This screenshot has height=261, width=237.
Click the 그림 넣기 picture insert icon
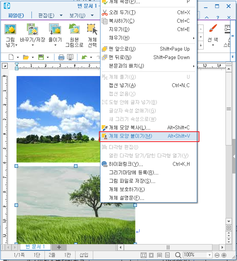click(10, 29)
